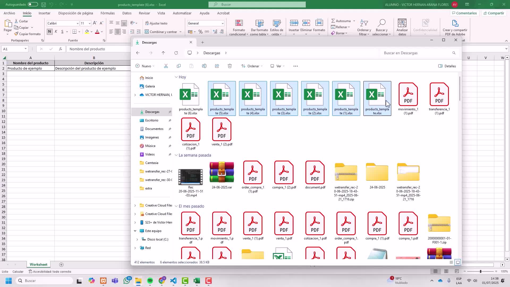Click Formato condicional in Excel ribbon
This screenshot has width=510, height=287.
239,27
